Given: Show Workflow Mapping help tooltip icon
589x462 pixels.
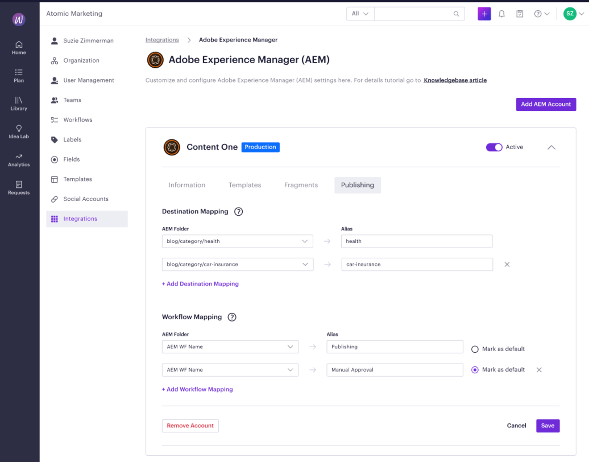Looking at the screenshot, I should (x=232, y=317).
